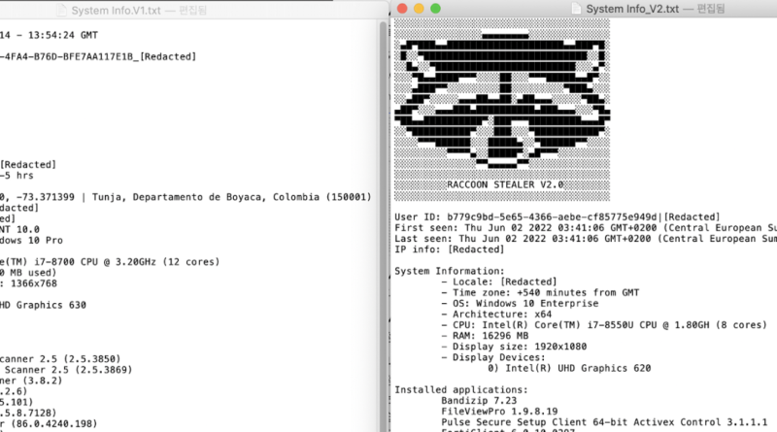The image size is (777, 432).
Task: Click 'Time zone: +540 minutes from GMT'
Action: (540, 293)
